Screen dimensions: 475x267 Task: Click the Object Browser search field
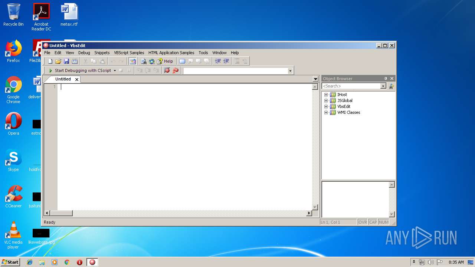pyautogui.click(x=351, y=86)
